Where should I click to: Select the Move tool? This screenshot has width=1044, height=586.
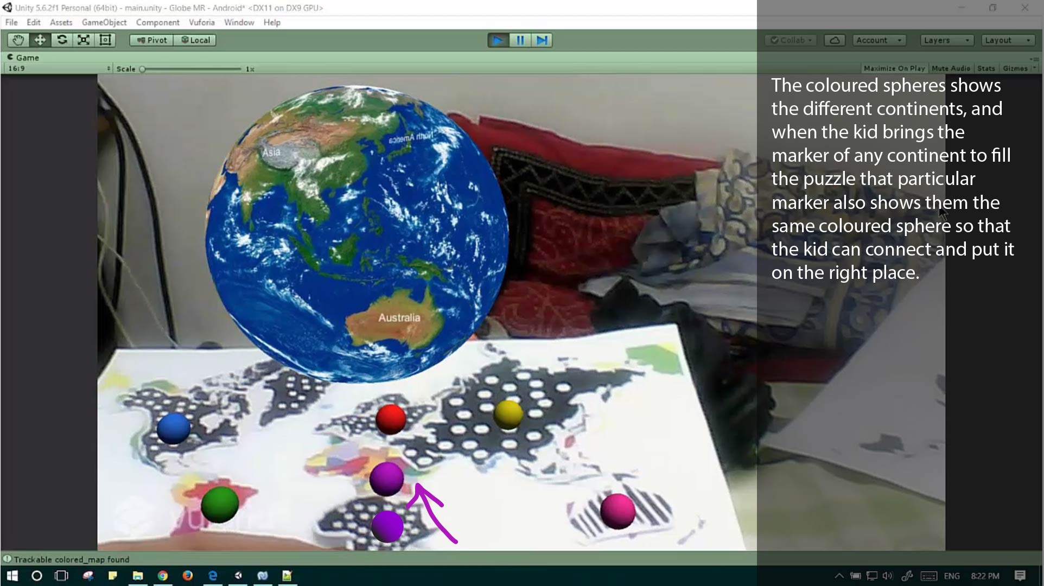pyautogui.click(x=39, y=40)
